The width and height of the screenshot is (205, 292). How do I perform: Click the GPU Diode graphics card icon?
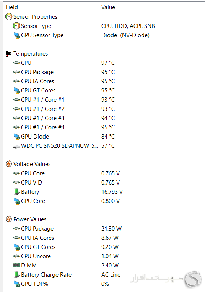17,137
